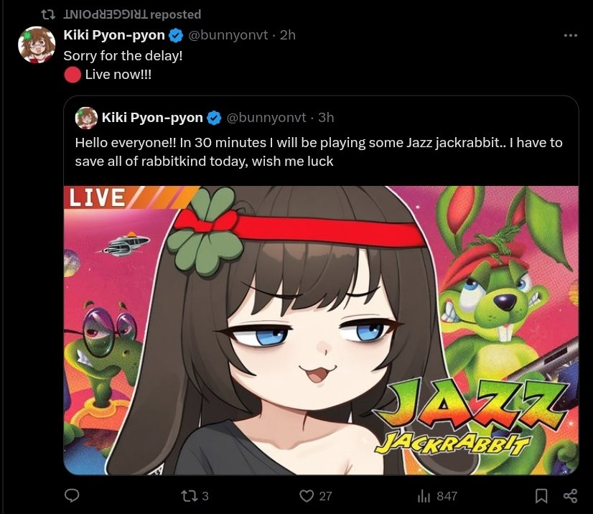Click the repost arrows icon above the post
The image size is (593, 514).
[x=48, y=14]
